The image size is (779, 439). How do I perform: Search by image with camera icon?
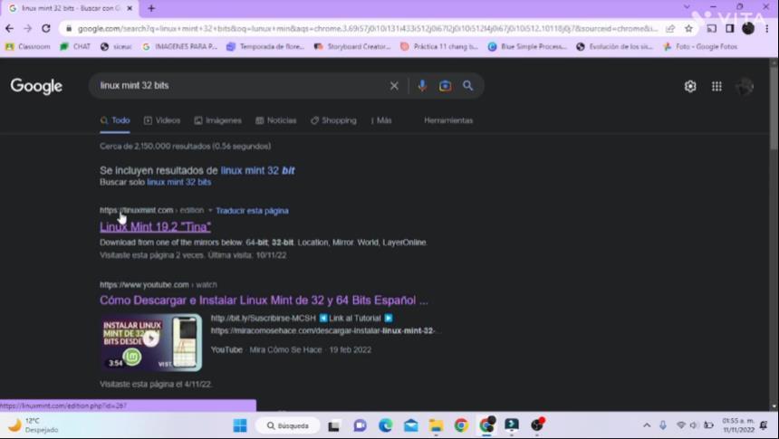[445, 86]
